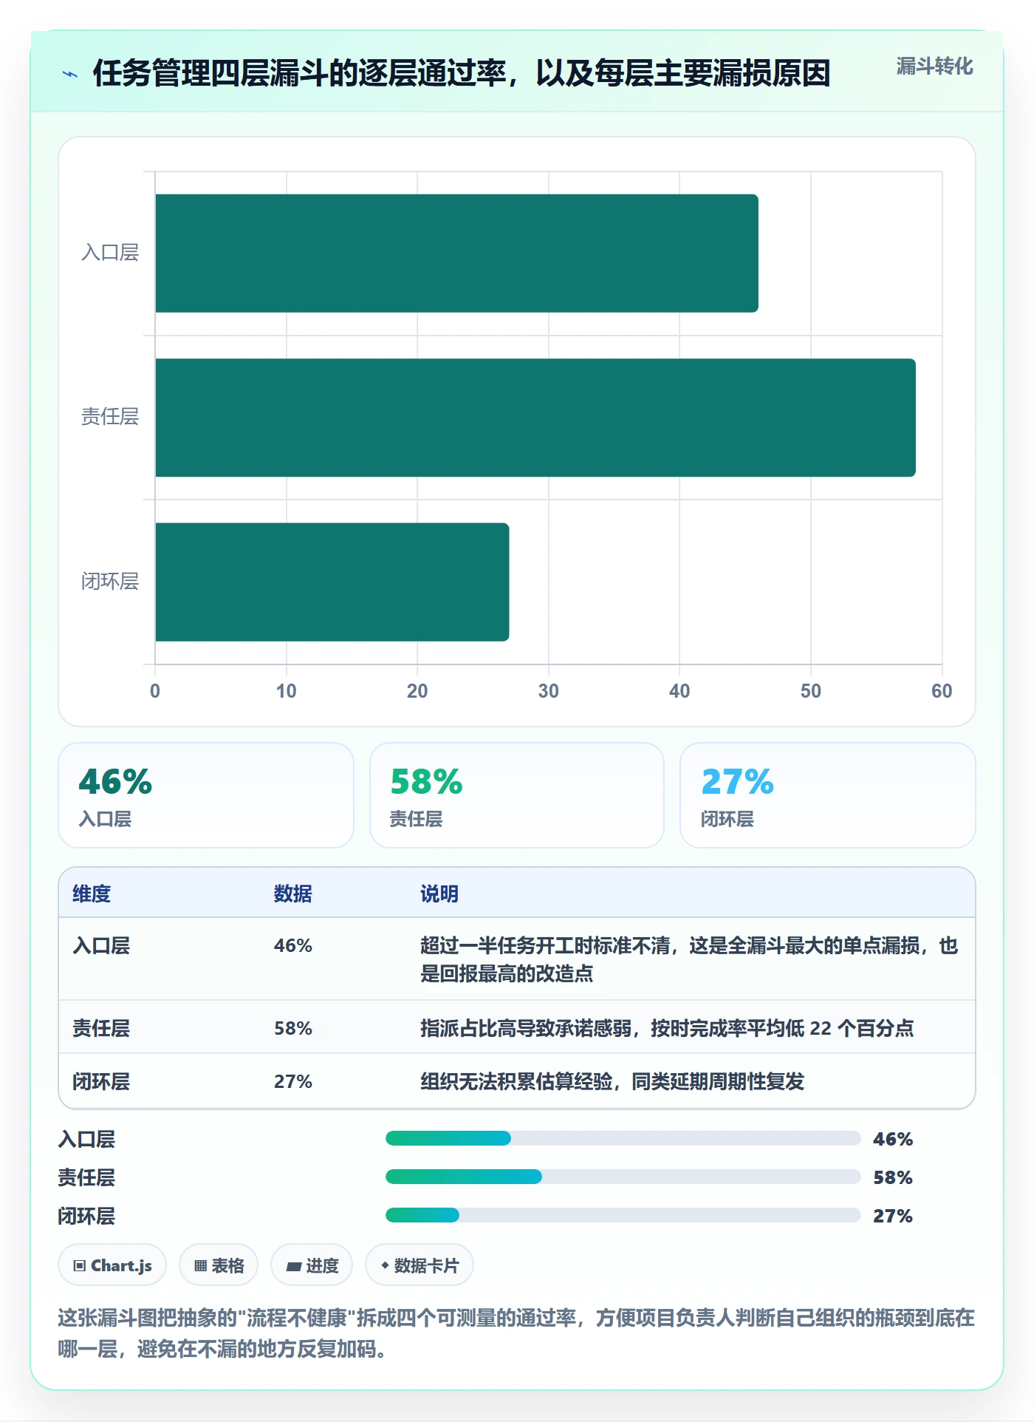This screenshot has width=1034, height=1422.
Task: Click the 数据 column header
Action: point(293,894)
